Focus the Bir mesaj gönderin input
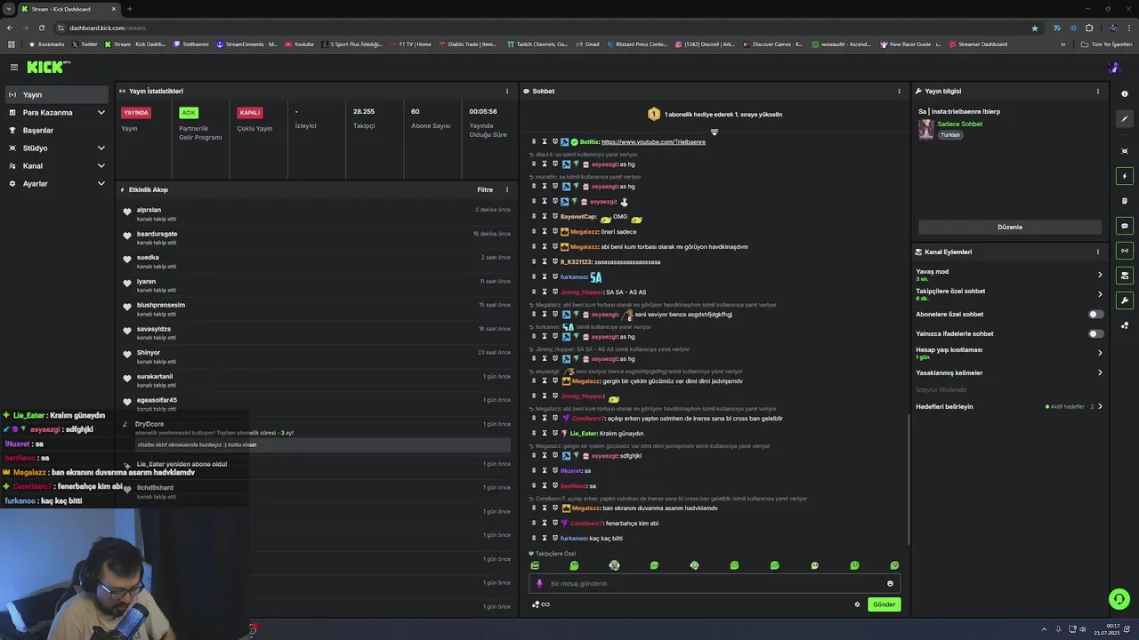1139x640 pixels. pyautogui.click(x=714, y=584)
